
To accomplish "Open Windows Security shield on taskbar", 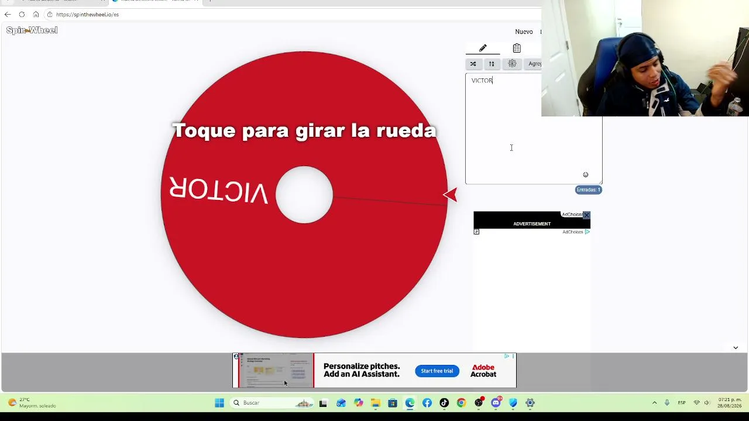I will [513, 403].
